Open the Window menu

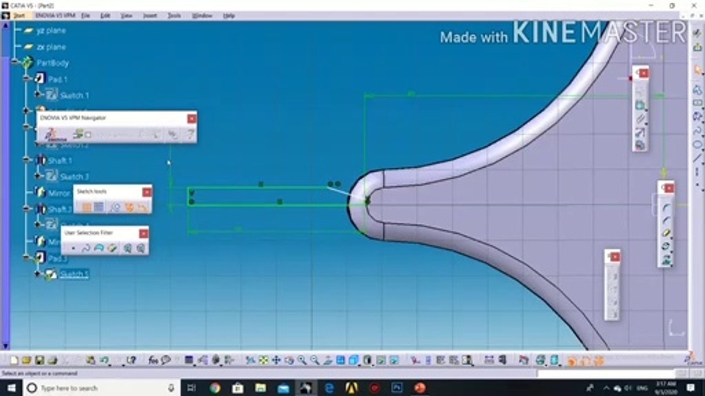point(202,16)
